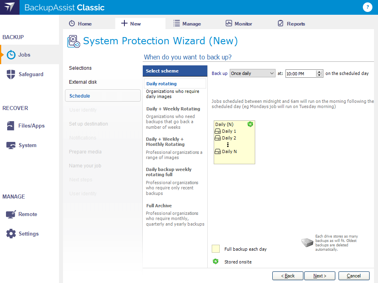Click the Remote monitor icon
Image resolution: width=378 pixels, height=283 pixels.
[11, 214]
